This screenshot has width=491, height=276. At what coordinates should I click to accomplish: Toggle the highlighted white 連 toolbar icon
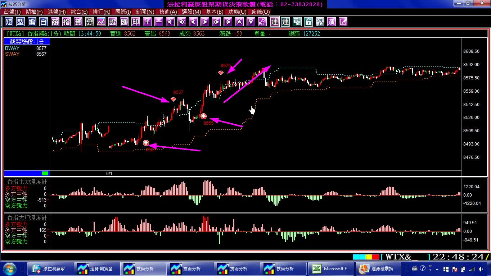[274, 22]
